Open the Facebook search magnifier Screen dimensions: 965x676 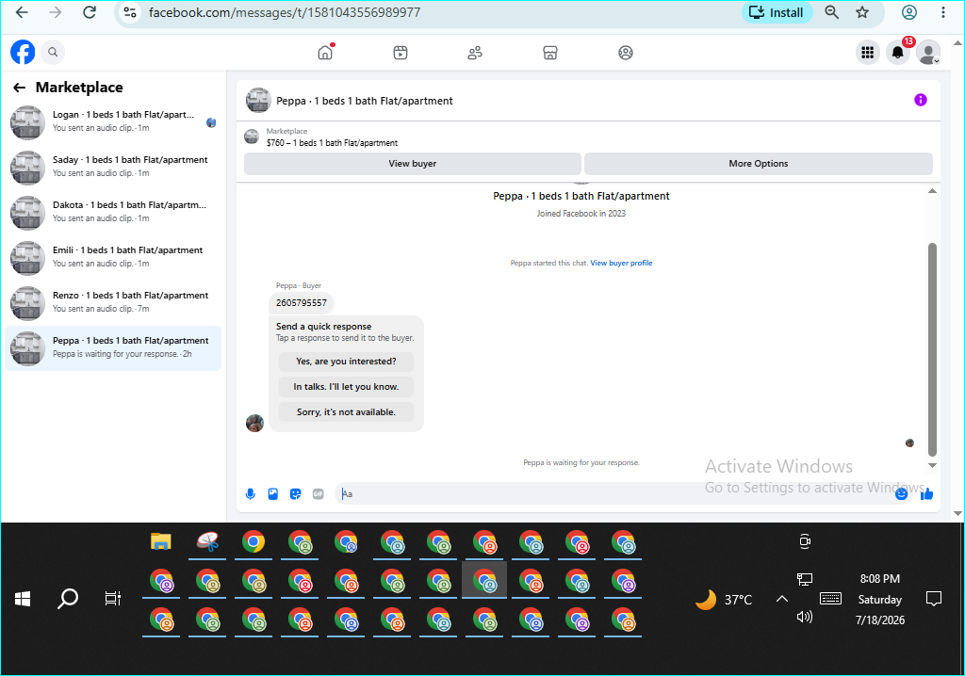click(x=53, y=53)
